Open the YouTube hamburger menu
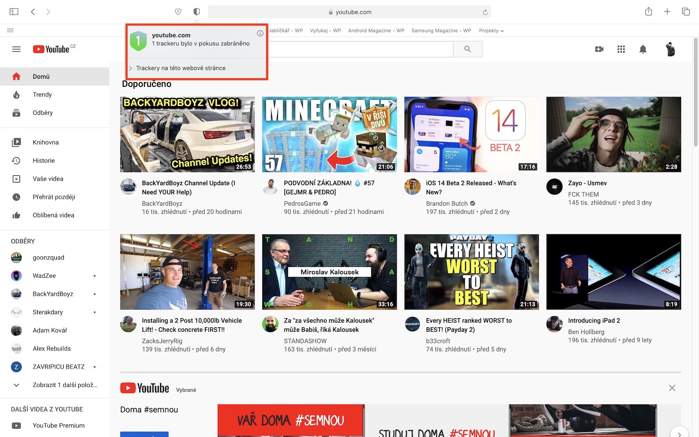 click(x=16, y=49)
